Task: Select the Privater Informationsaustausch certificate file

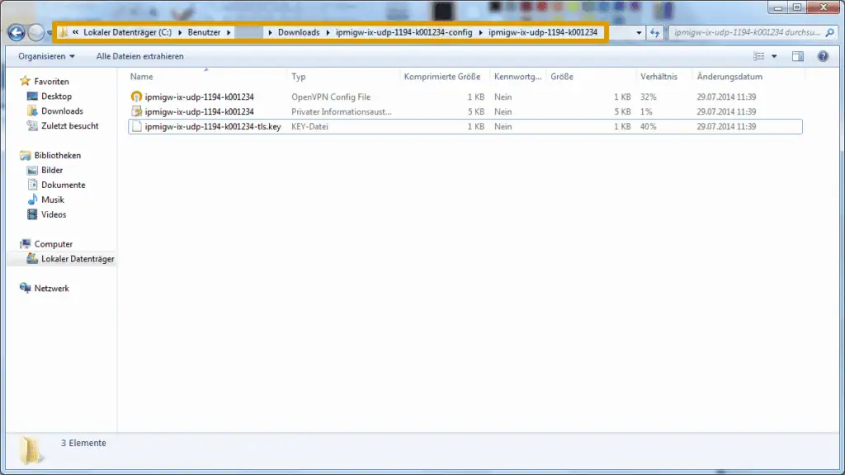Action: click(x=198, y=111)
